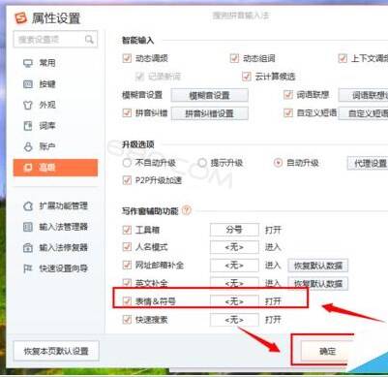Viewport: 388px width, 377px height.
Task: Click 恢复默认数据 in the 网址邮箱补全 row
Action: (x=317, y=266)
